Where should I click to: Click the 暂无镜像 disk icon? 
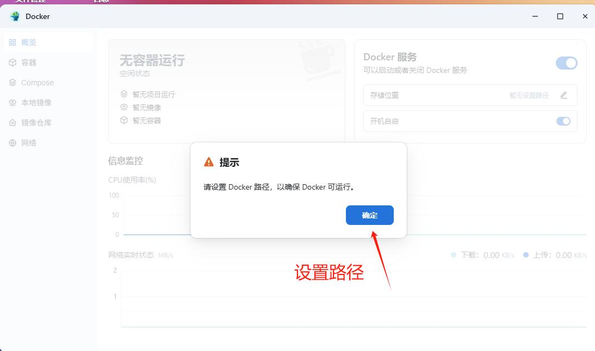tap(124, 107)
